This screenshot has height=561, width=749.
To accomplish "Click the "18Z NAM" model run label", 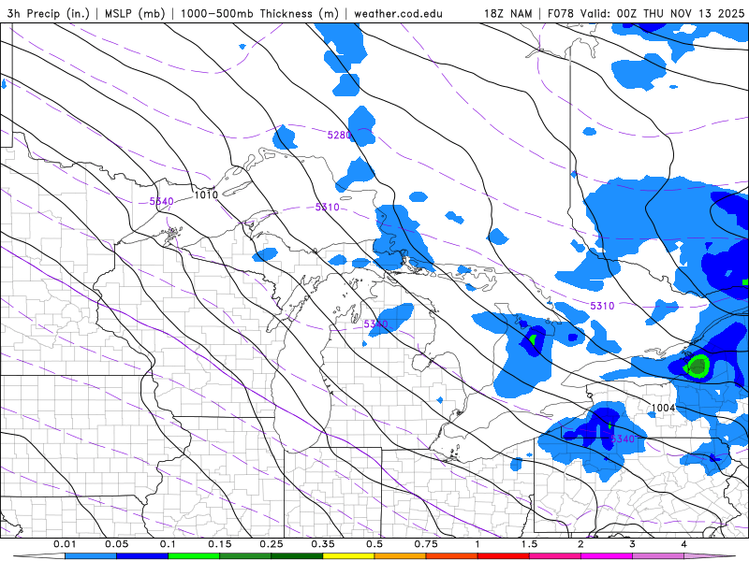I will click(507, 13).
